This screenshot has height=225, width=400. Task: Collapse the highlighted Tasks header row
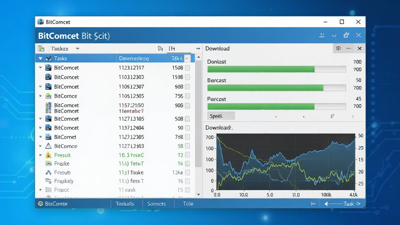tap(40, 59)
